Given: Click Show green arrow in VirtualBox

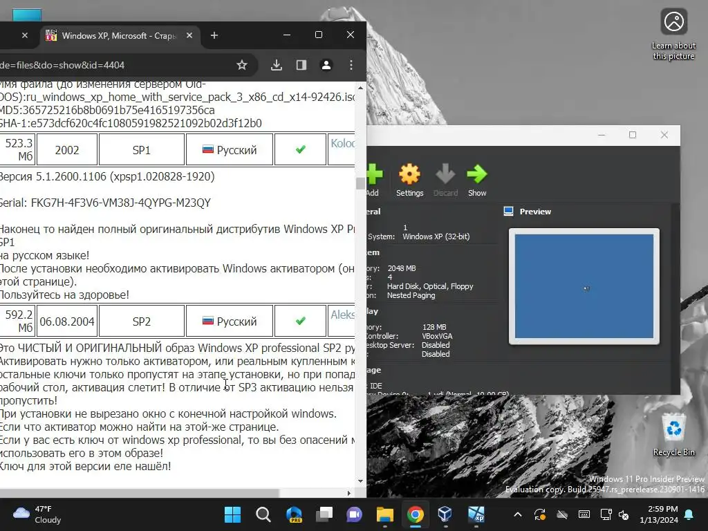Looking at the screenshot, I should pos(477,180).
